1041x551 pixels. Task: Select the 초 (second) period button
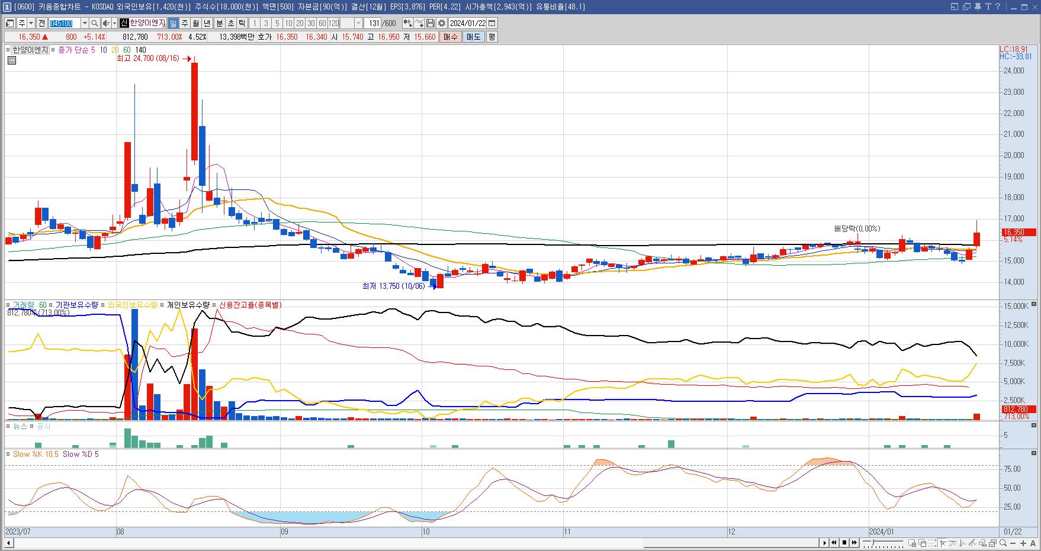pyautogui.click(x=230, y=23)
